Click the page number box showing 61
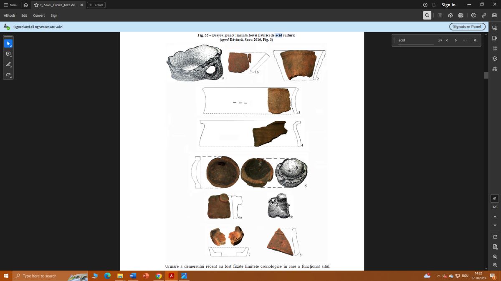This screenshot has width=501, height=281. click(x=495, y=199)
